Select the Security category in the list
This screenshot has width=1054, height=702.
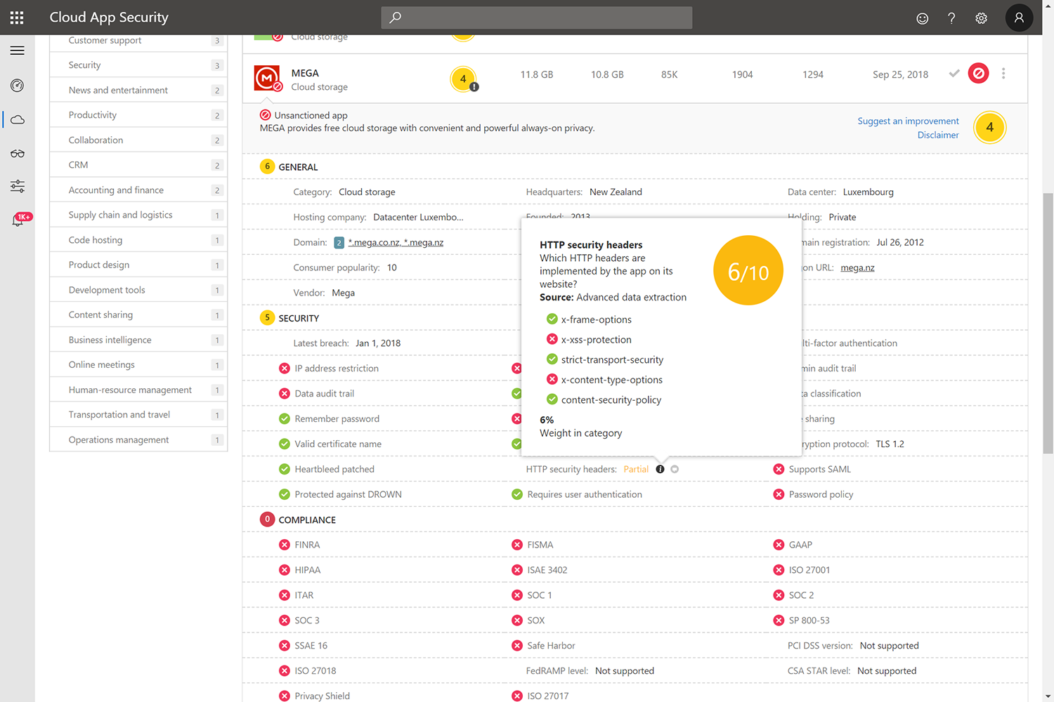(84, 65)
